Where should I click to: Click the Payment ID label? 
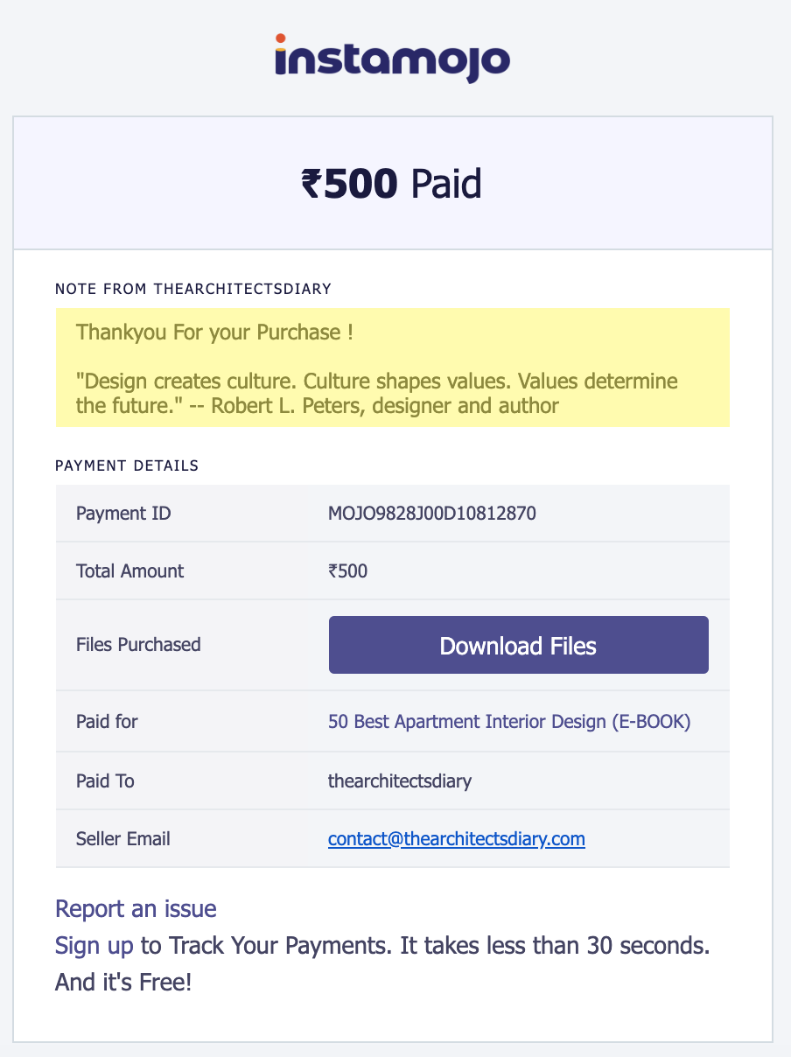click(x=123, y=514)
